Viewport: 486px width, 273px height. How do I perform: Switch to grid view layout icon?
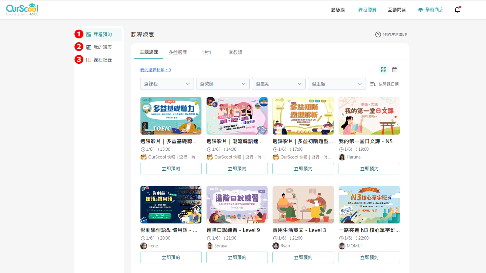click(x=383, y=70)
